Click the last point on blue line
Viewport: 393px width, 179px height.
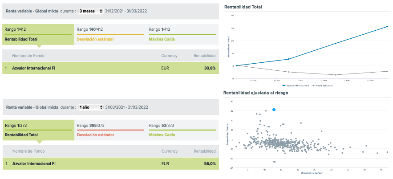[x=387, y=27]
